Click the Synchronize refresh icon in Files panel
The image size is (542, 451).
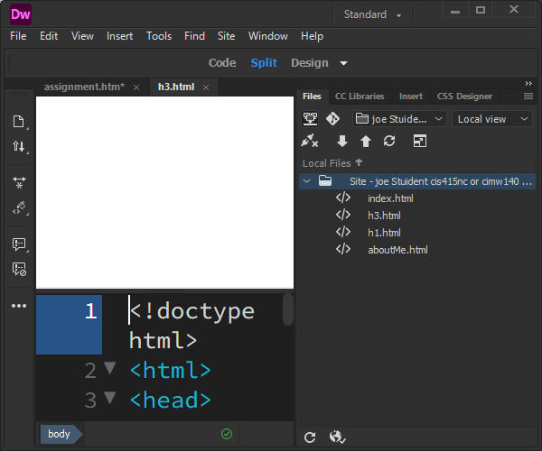[x=389, y=141]
